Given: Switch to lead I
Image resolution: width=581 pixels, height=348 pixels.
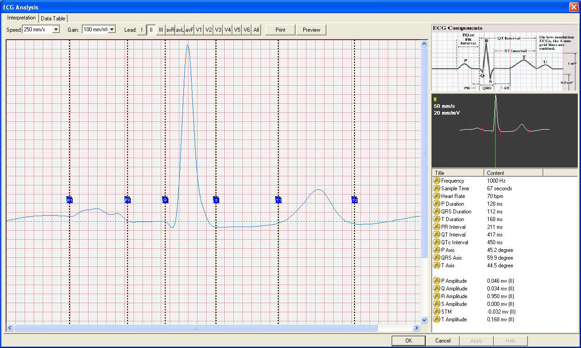Looking at the screenshot, I should tap(142, 30).
